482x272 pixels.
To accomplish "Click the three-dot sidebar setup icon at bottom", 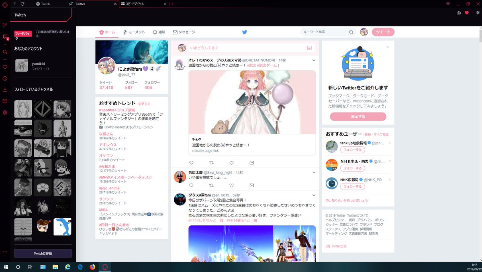I will click(x=5, y=252).
